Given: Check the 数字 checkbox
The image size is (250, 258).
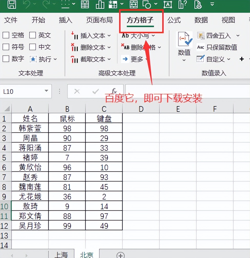Looking at the screenshot, I should pyautogui.click(x=6, y=59).
